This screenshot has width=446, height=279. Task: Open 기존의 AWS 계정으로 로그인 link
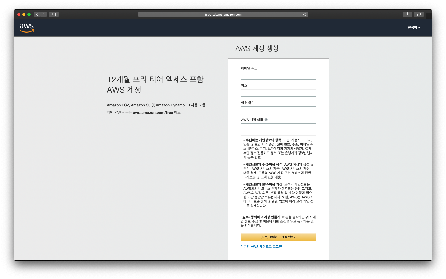click(261, 247)
